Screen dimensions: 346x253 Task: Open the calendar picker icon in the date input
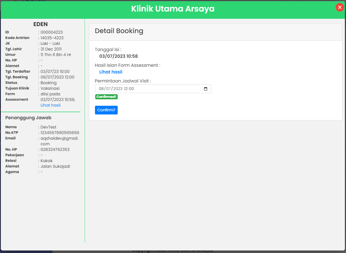[206, 89]
